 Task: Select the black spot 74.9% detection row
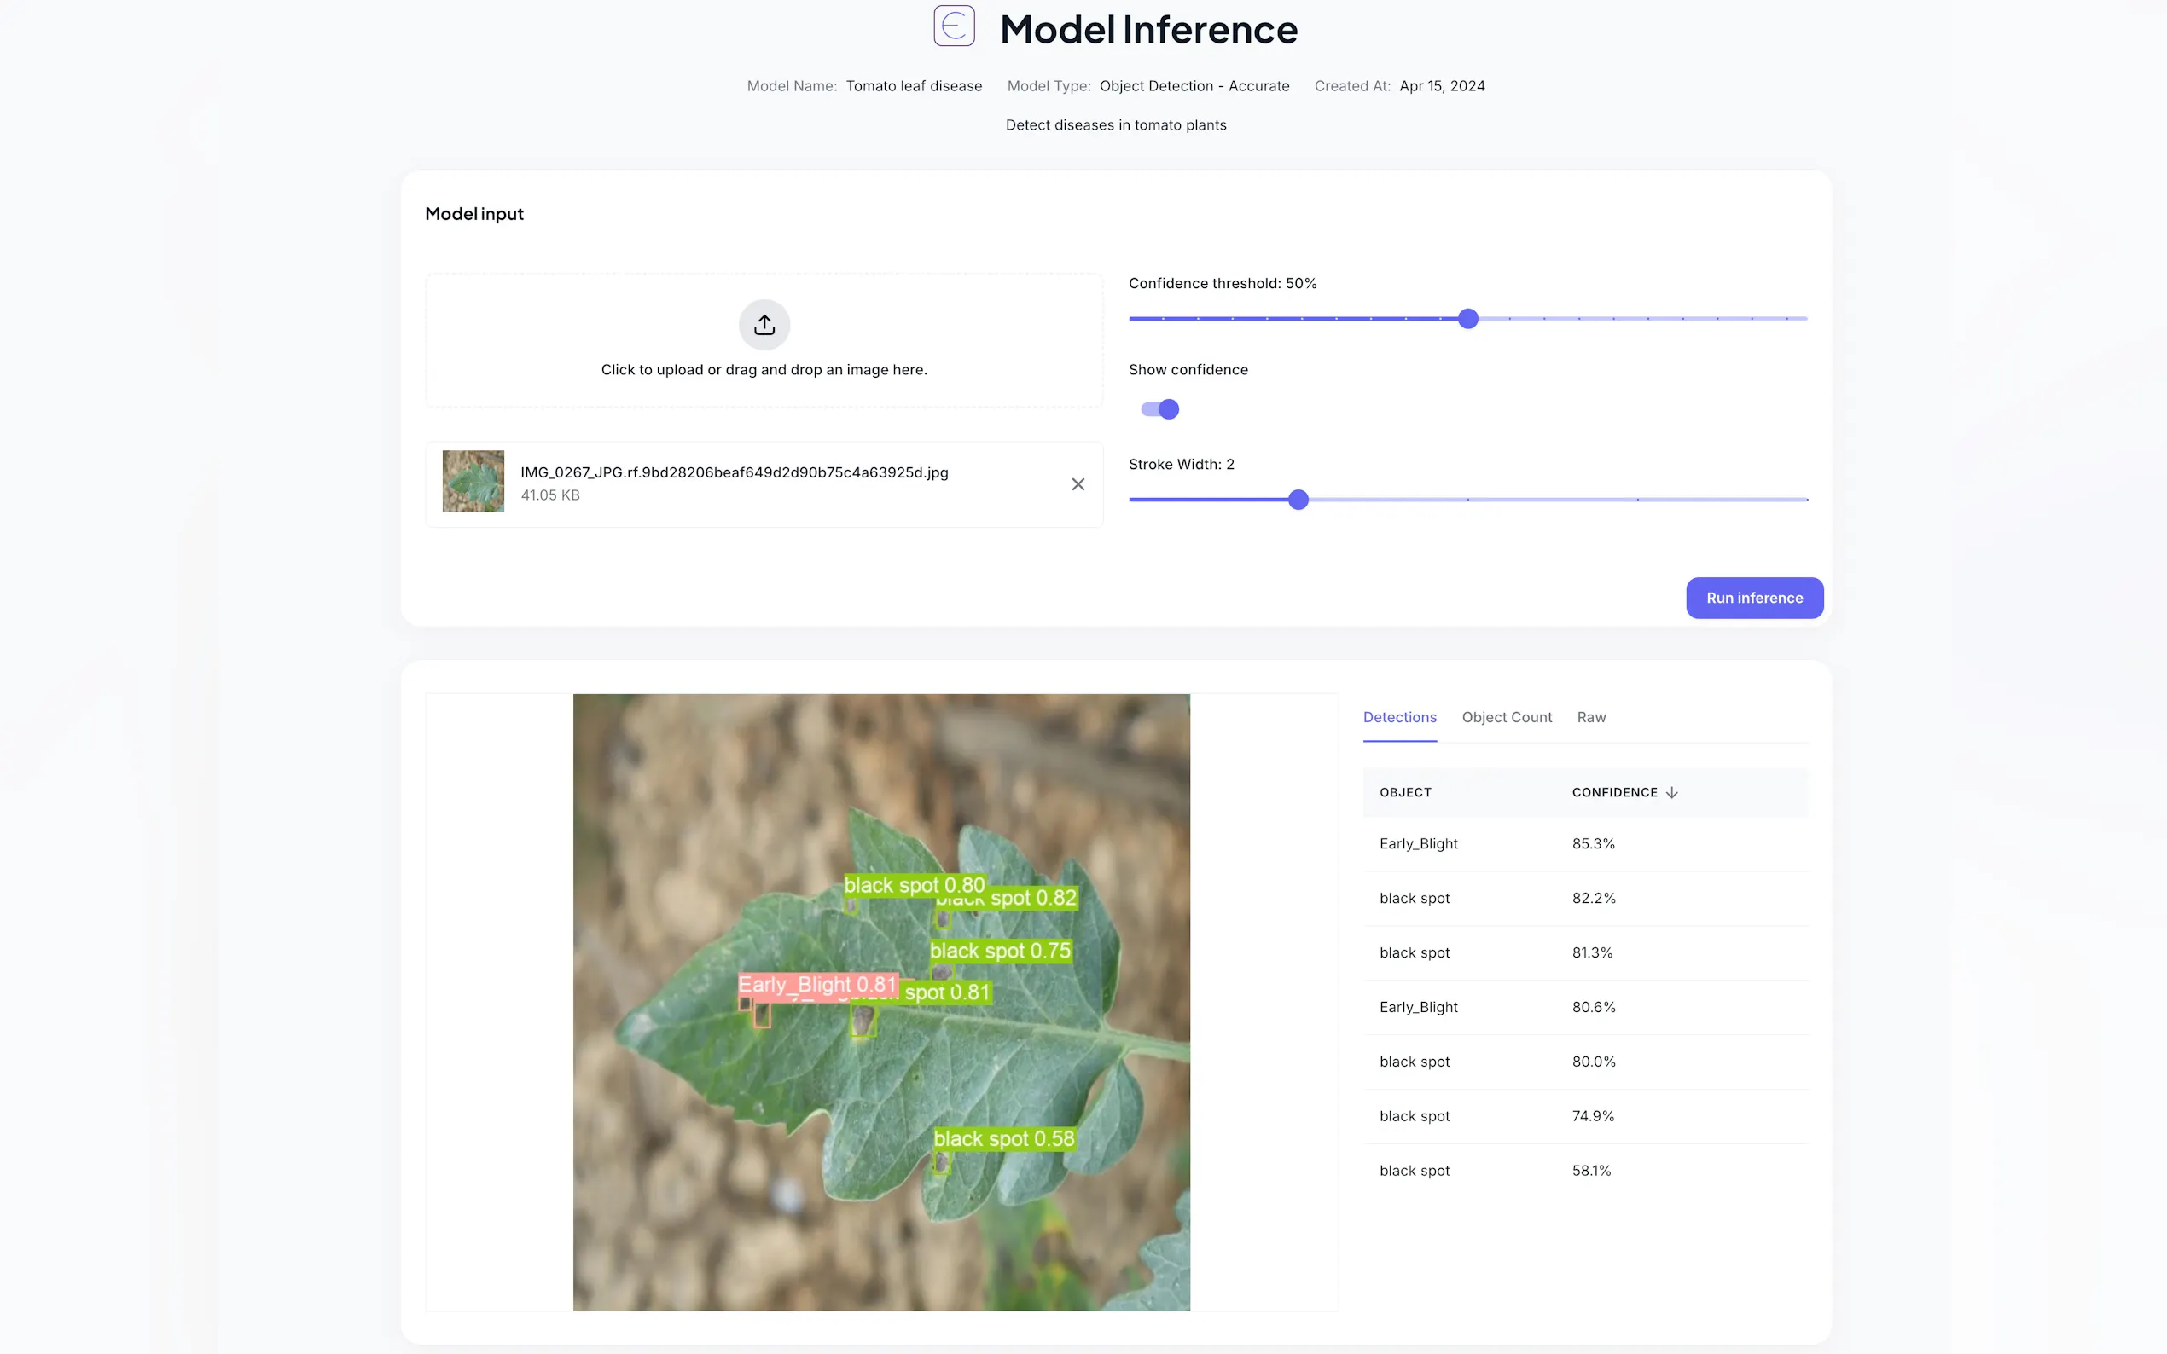pyautogui.click(x=1584, y=1116)
